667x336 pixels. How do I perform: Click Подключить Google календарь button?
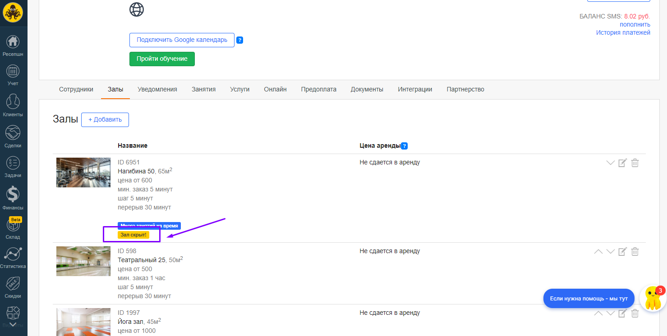(x=182, y=40)
